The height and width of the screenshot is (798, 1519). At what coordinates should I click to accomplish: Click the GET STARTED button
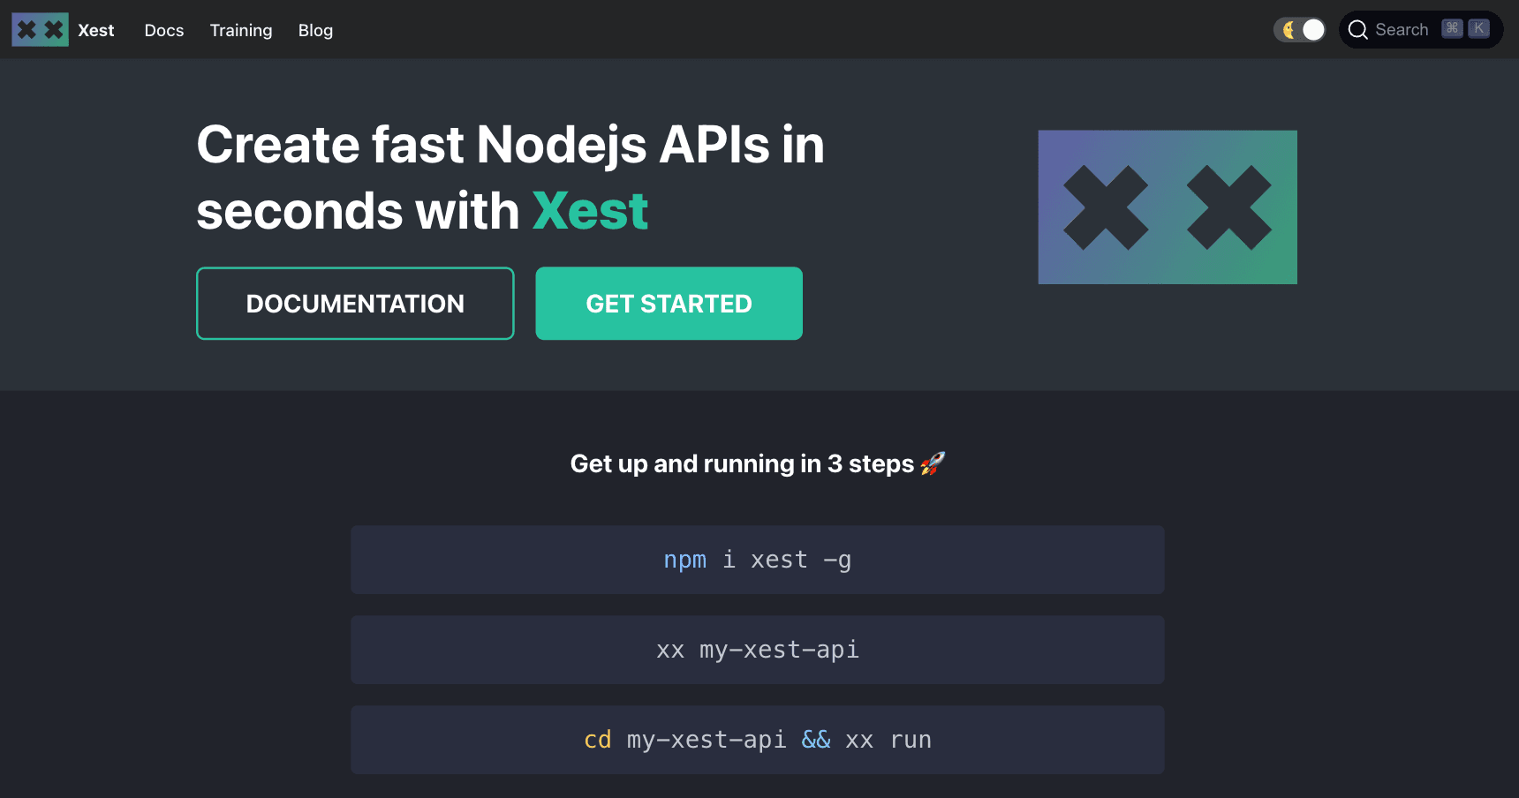(x=669, y=304)
